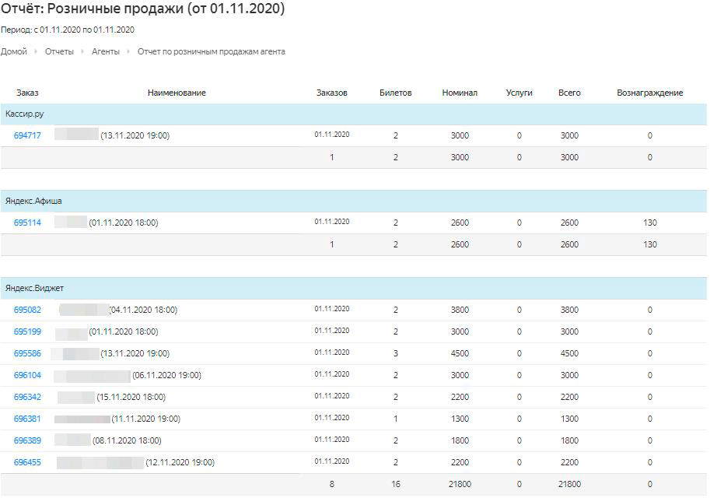The width and height of the screenshot is (710, 498).
Task: Open order link 695114
Action: click(27, 223)
